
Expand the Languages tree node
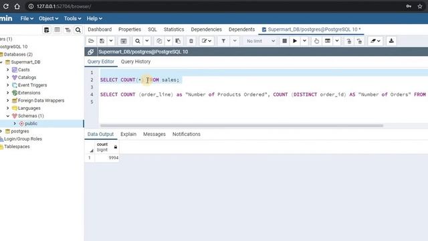(7, 108)
